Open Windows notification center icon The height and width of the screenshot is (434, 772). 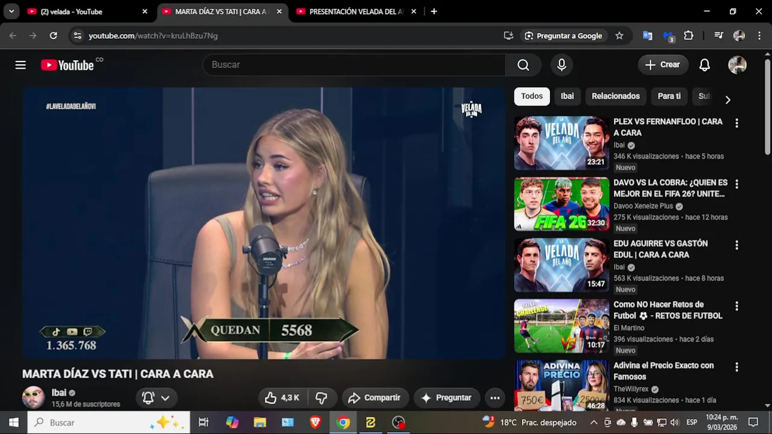tap(753, 423)
